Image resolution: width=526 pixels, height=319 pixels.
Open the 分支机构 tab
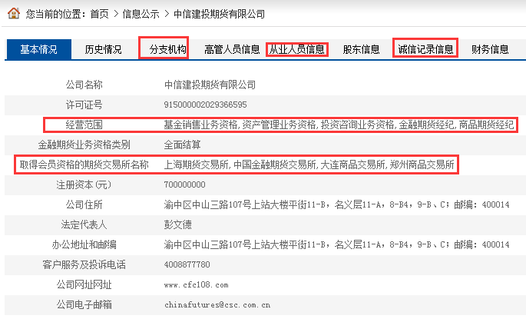click(x=167, y=49)
